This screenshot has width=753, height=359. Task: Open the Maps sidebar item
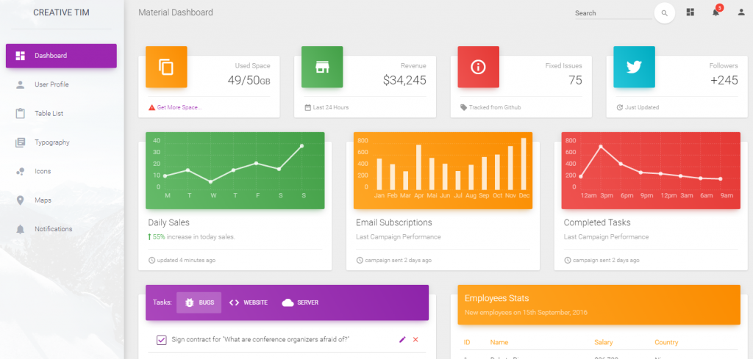pyautogui.click(x=43, y=200)
